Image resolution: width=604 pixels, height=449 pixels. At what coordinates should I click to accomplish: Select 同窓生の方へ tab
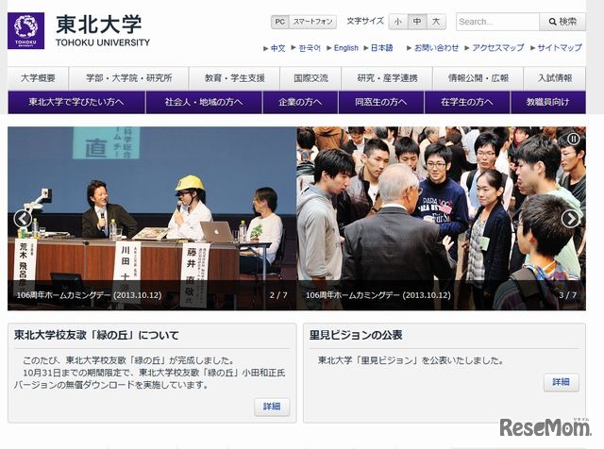pos(380,102)
